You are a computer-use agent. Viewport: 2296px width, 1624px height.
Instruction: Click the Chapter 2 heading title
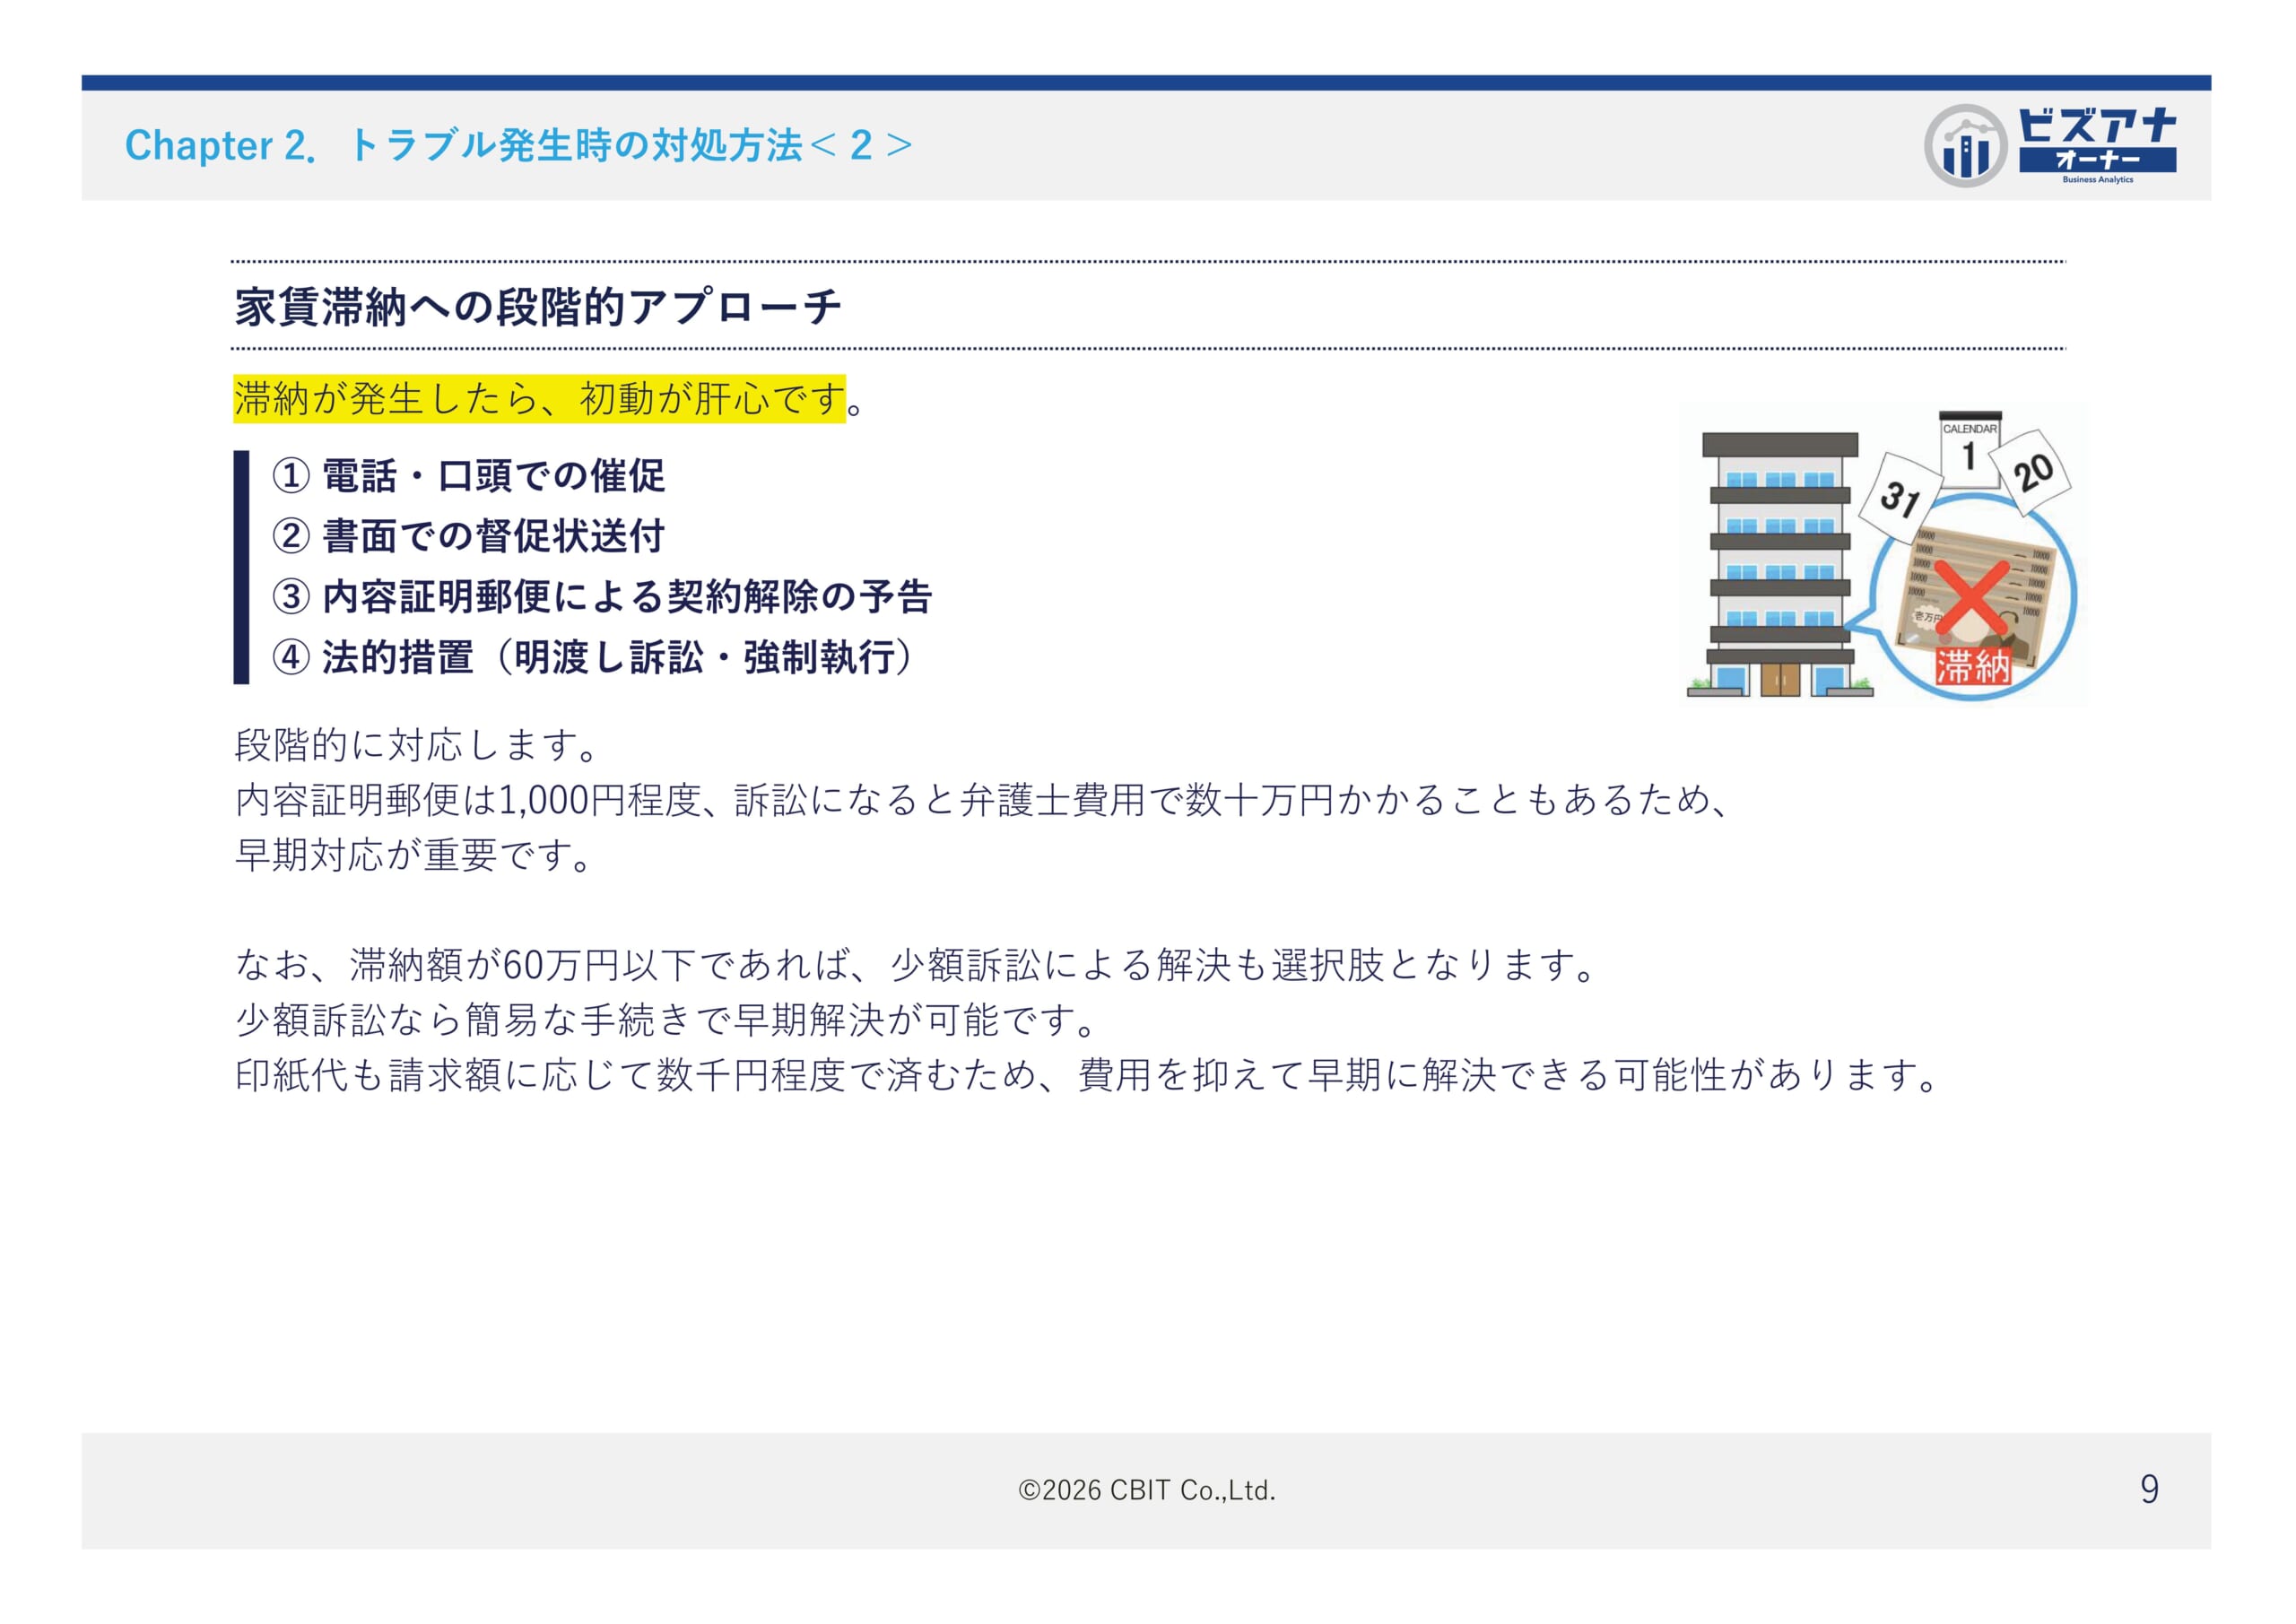[518, 146]
